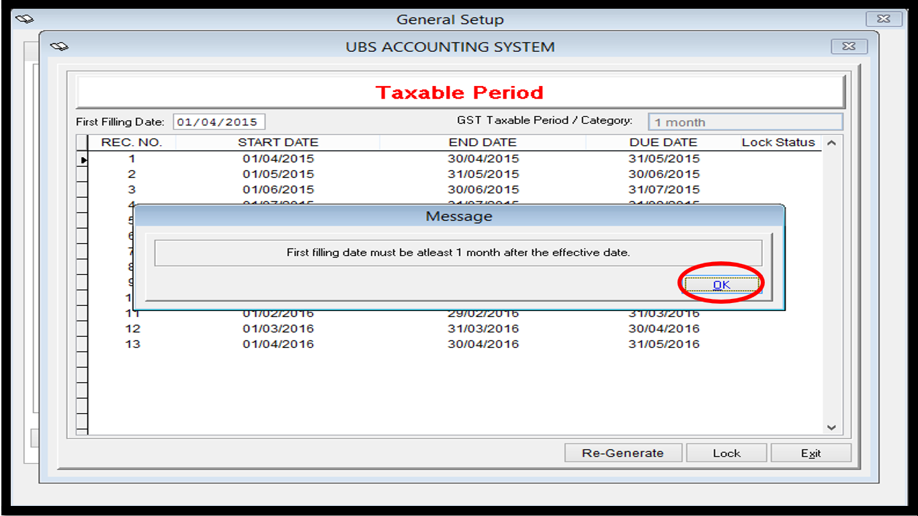Click end date 30/04/2015 in record 1
918x516 pixels.
click(483, 159)
